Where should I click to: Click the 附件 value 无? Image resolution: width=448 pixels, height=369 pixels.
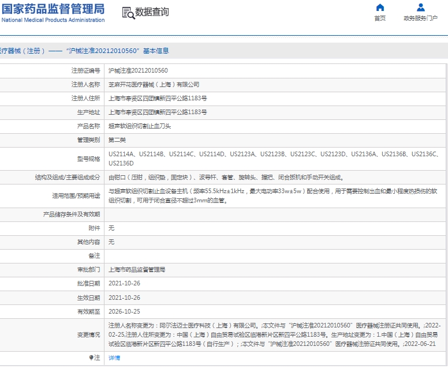click(x=111, y=228)
